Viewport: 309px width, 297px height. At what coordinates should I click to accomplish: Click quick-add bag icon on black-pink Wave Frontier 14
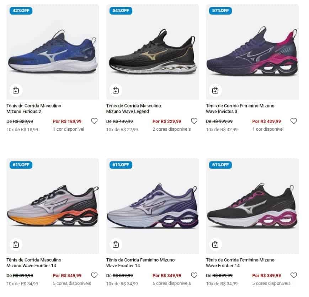point(215,244)
